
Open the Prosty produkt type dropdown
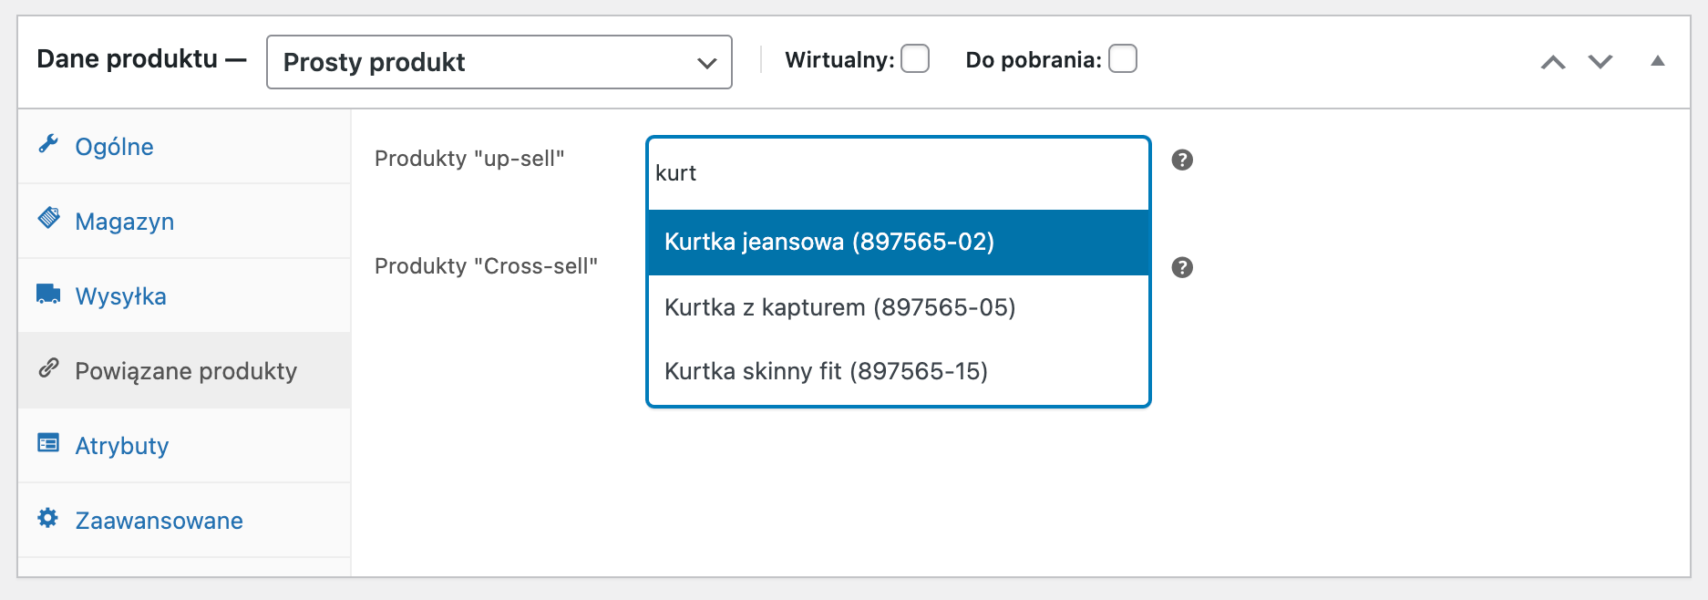499,62
